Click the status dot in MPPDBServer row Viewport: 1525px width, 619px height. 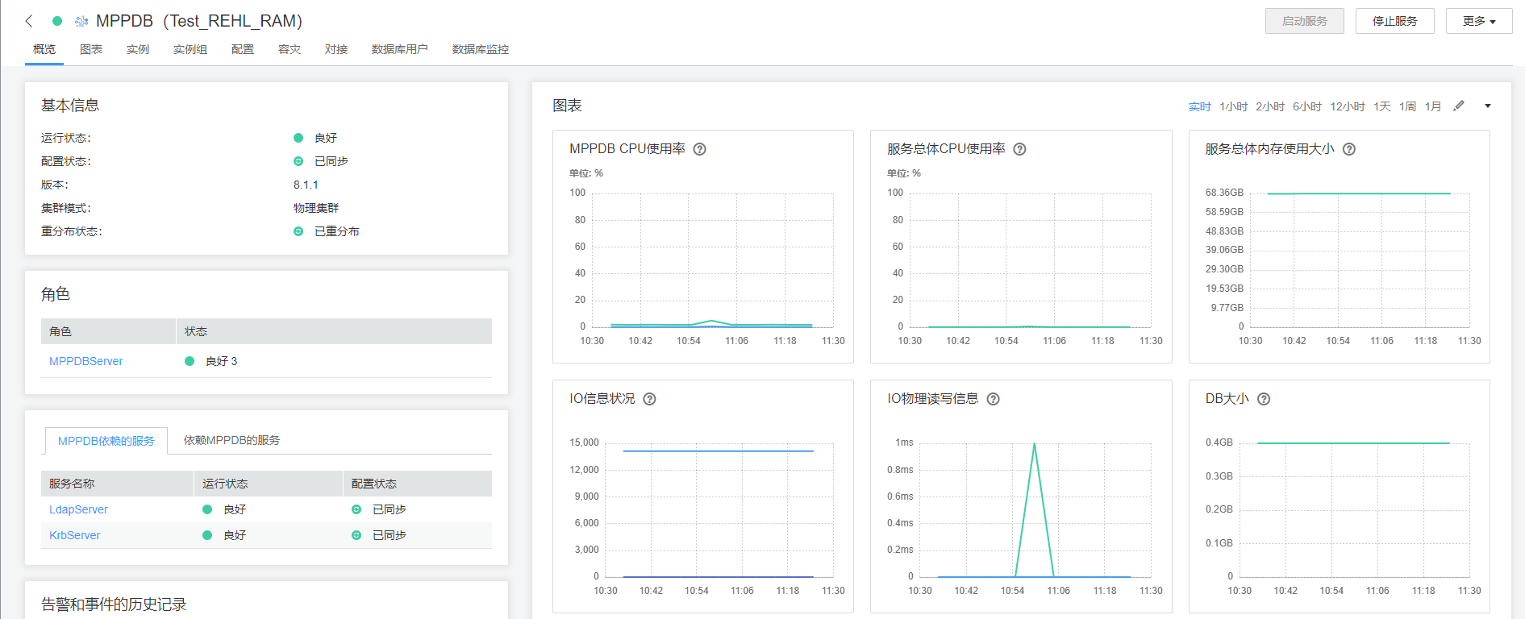tap(190, 361)
